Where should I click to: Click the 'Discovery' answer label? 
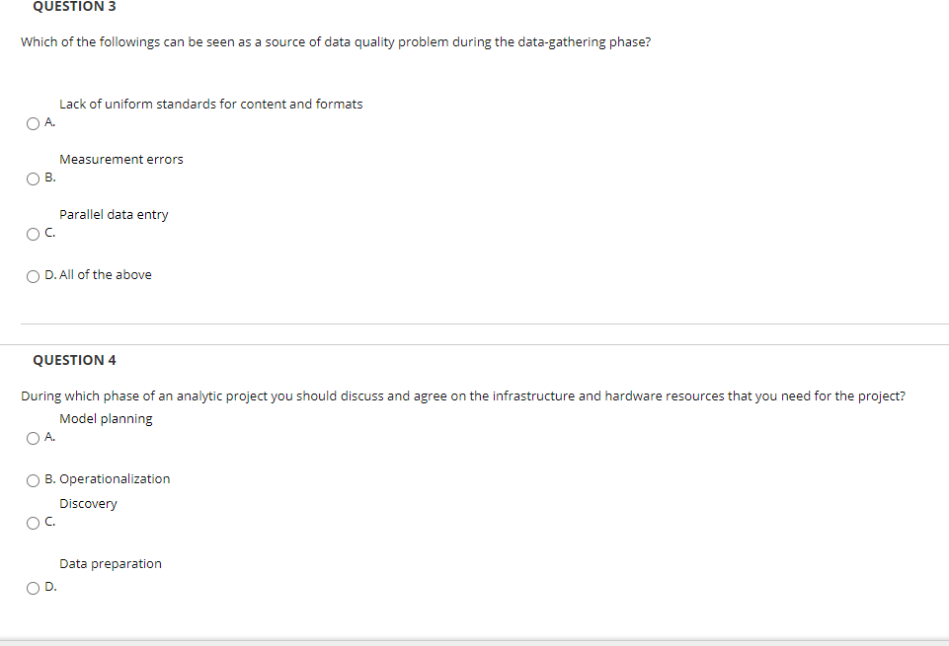[x=88, y=503]
